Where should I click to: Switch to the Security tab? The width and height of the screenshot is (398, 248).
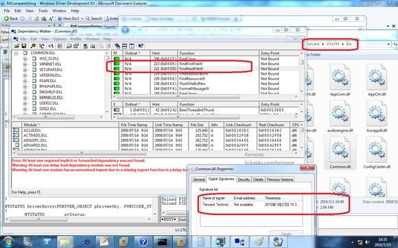(x=244, y=179)
